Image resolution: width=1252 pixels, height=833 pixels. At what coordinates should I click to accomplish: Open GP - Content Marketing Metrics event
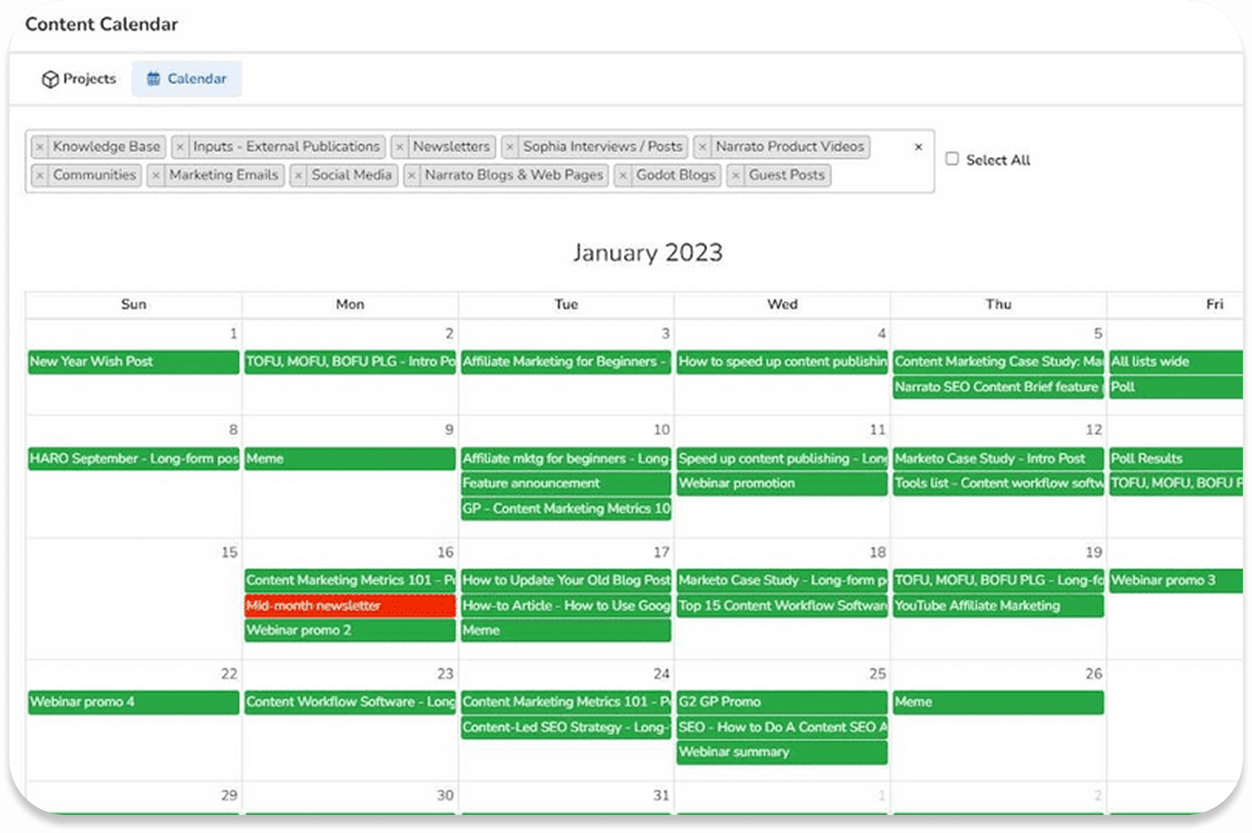click(x=566, y=509)
